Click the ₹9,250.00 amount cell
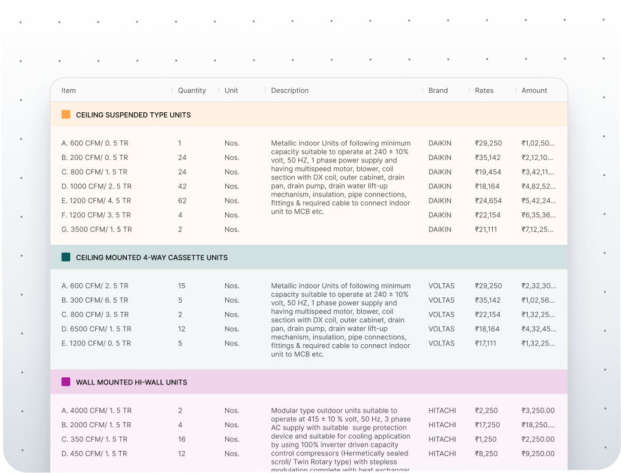Viewport: 621px width, 473px height. click(538, 453)
